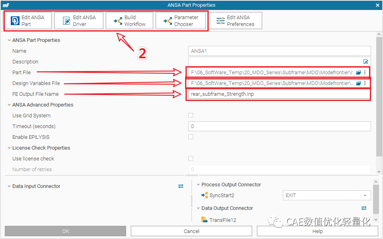
Task: Click the Design Variables File label
Action: (x=36, y=83)
